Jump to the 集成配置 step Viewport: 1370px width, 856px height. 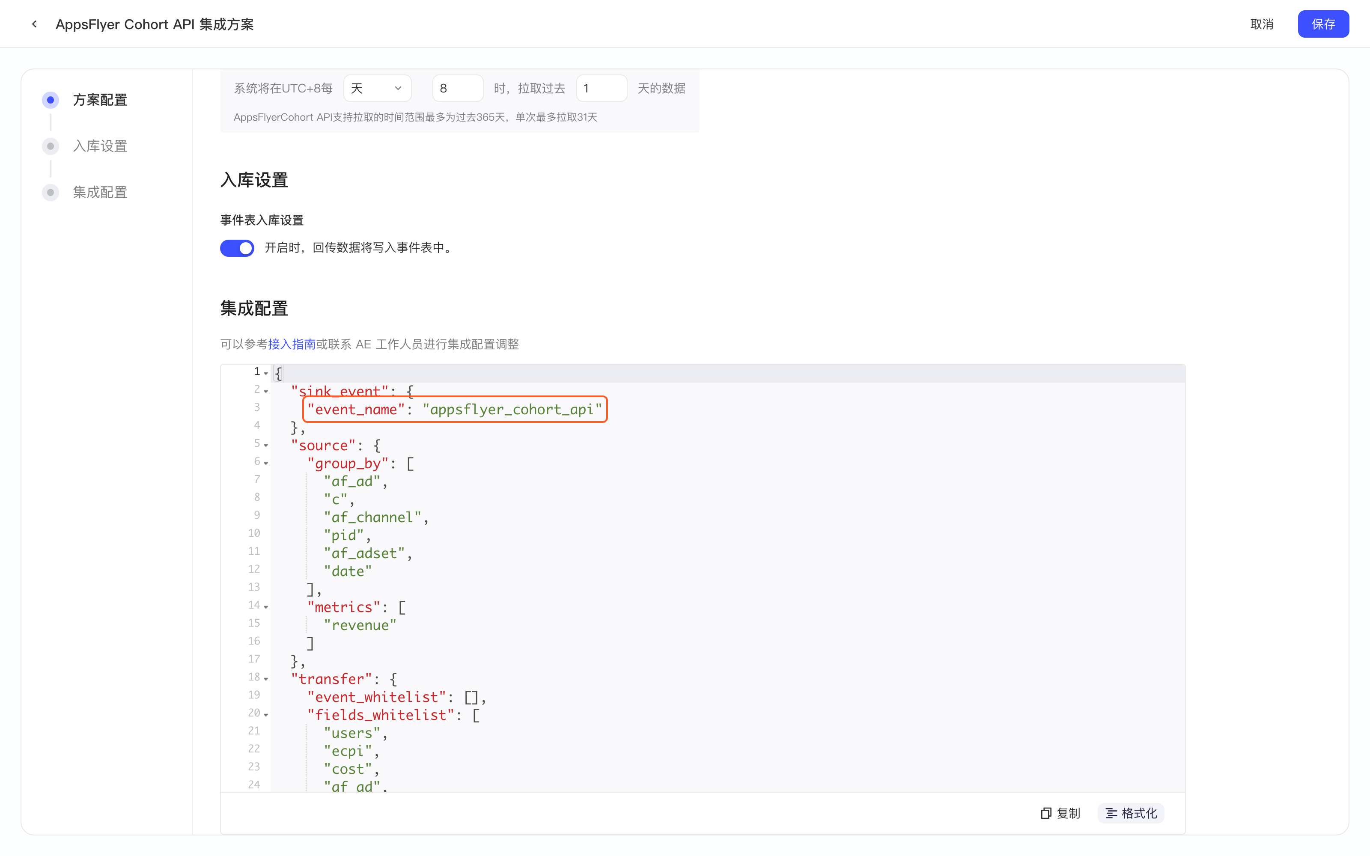click(x=100, y=193)
